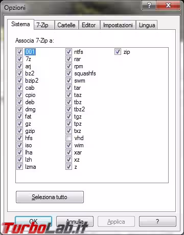
Task: Toggle the lha checkbox
Action: point(19,152)
